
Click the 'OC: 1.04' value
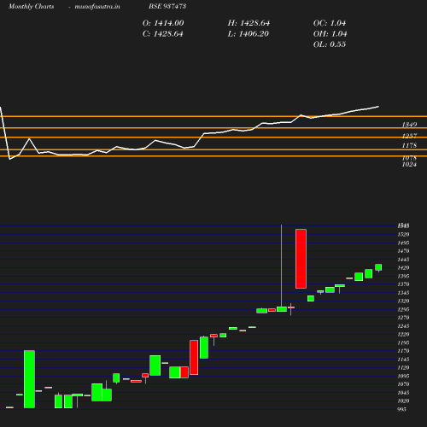coord(330,23)
